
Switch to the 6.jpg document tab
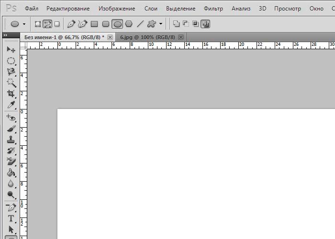(x=145, y=37)
